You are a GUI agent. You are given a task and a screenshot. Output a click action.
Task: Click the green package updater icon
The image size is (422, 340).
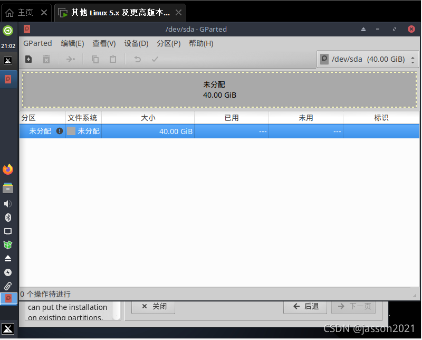[x=8, y=245]
